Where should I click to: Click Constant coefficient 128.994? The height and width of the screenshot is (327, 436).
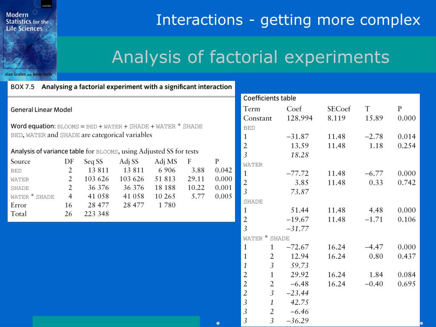coord(299,118)
